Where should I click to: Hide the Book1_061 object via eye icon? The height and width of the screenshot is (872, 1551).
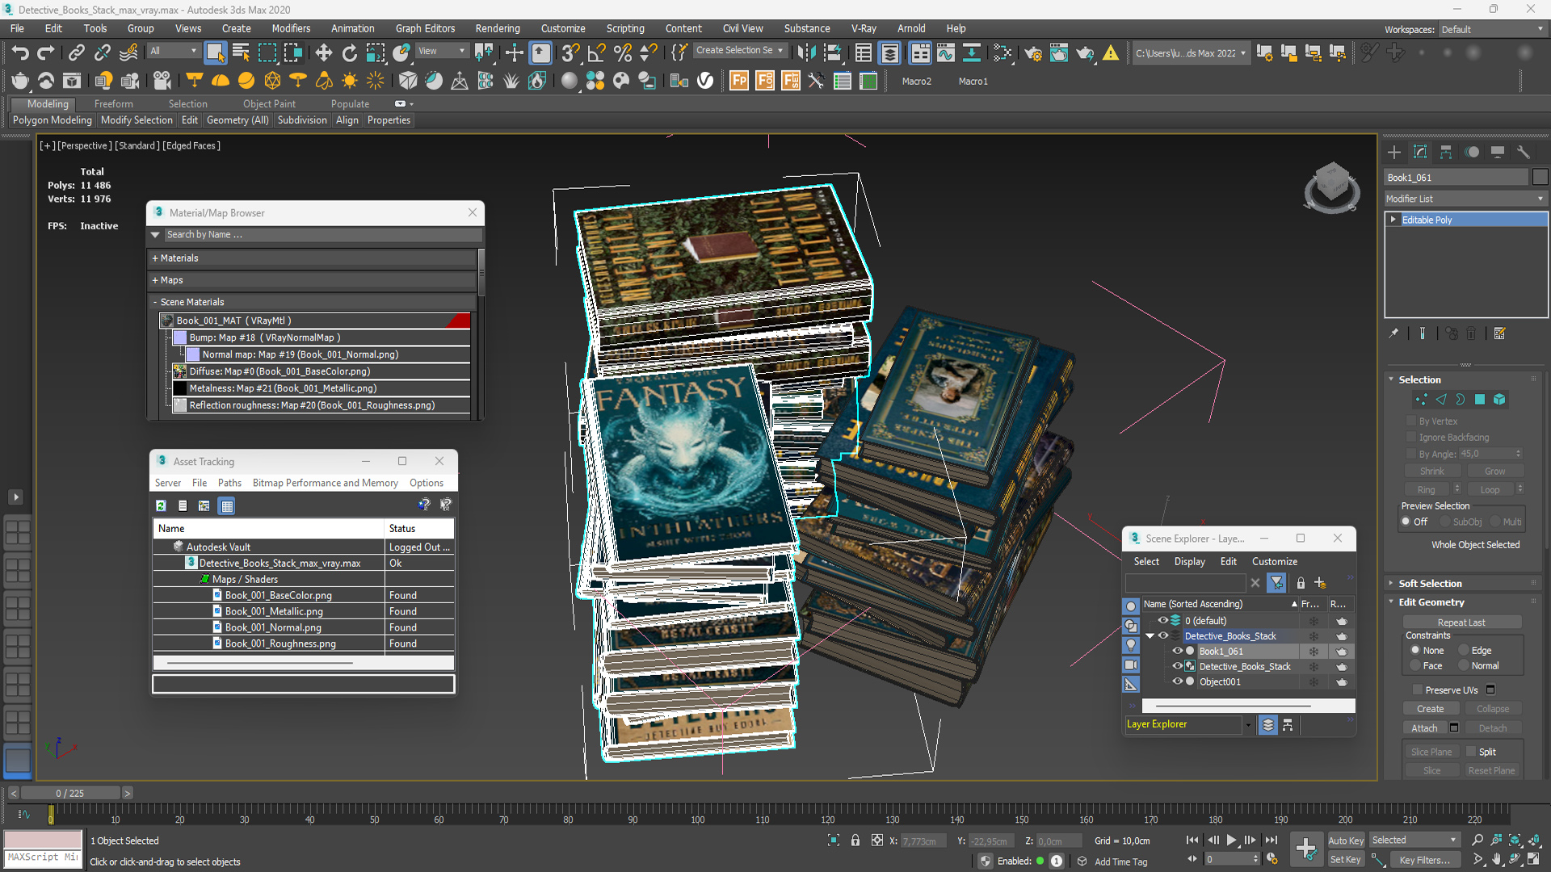(1177, 651)
